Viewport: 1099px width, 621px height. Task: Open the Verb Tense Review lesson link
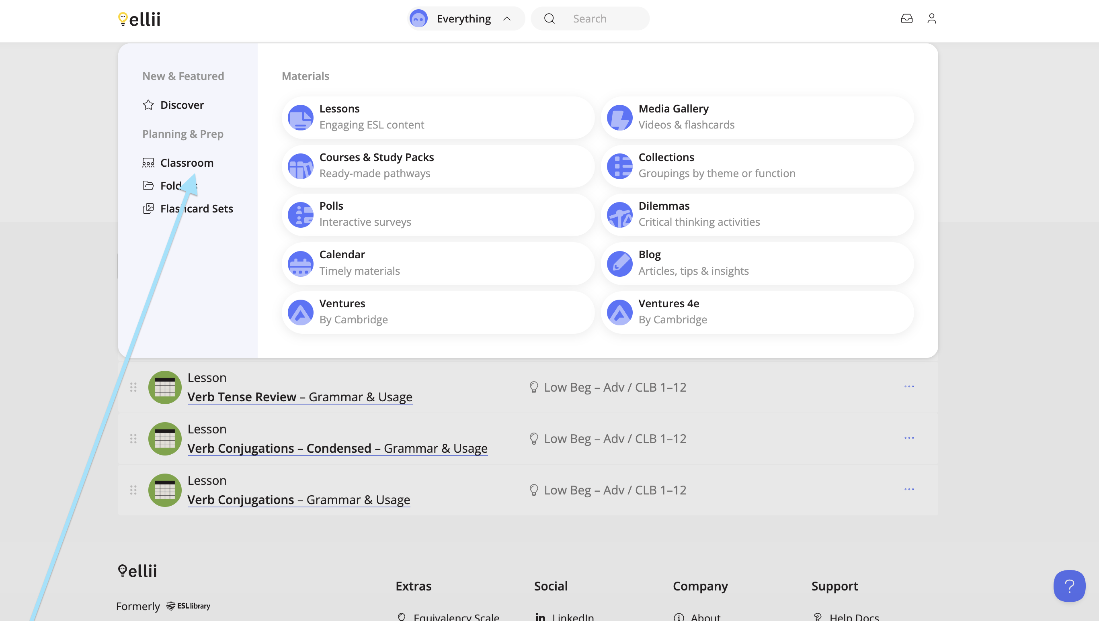point(299,397)
